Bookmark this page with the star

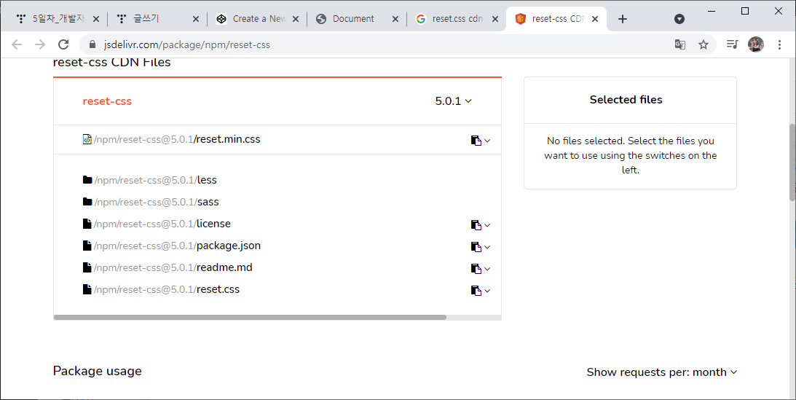[703, 44]
